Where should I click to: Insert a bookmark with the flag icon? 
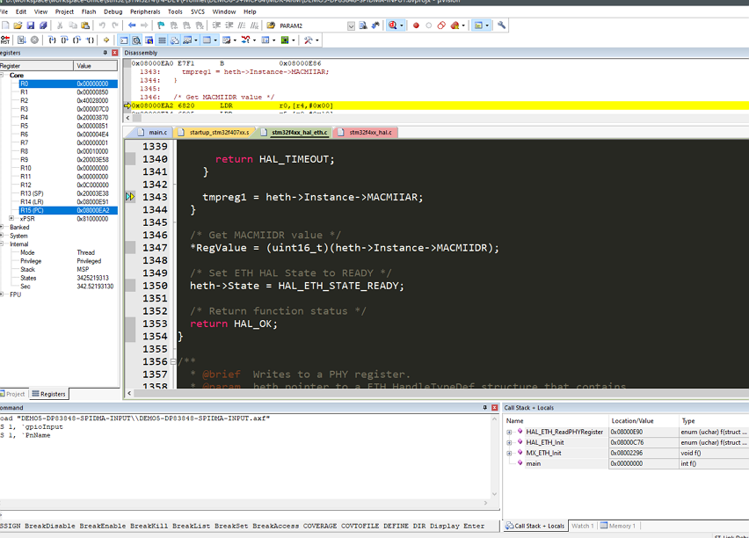161,25
